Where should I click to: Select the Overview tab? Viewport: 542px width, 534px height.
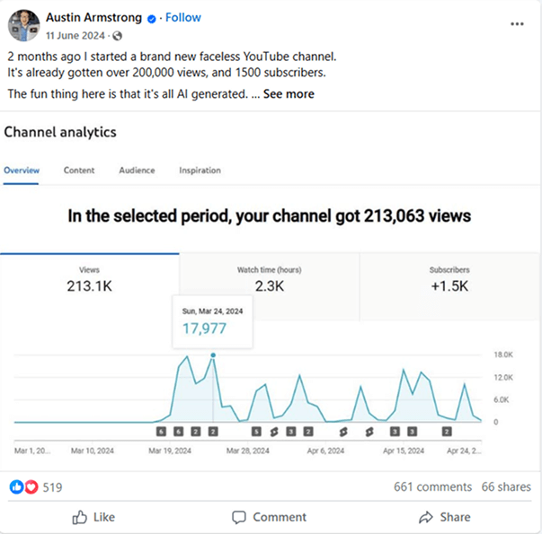point(22,171)
